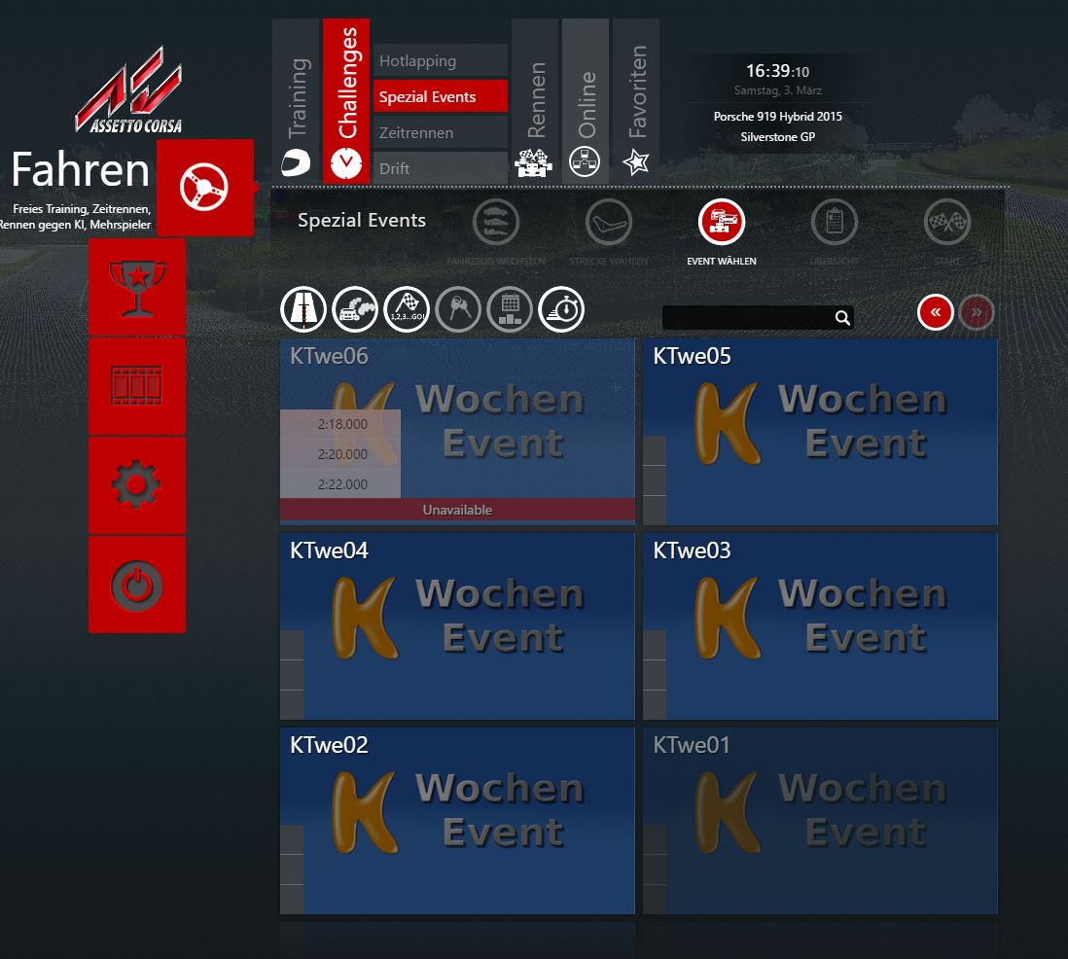
Task: Toggle the race start 1,2,3 GO filter
Action: pyautogui.click(x=407, y=309)
